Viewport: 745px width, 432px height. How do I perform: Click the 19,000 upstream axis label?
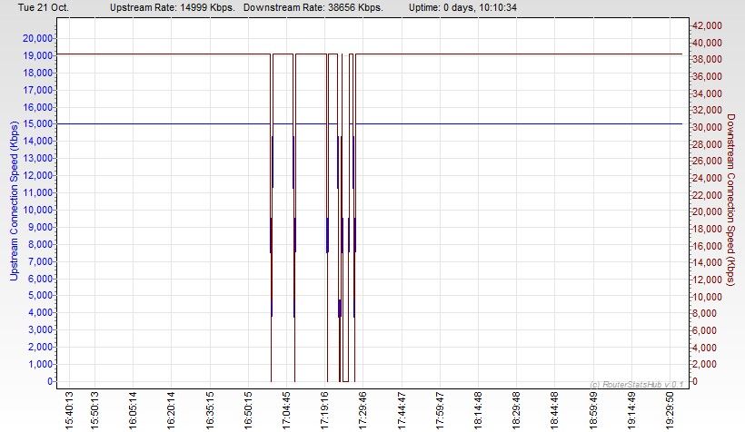tap(37, 55)
